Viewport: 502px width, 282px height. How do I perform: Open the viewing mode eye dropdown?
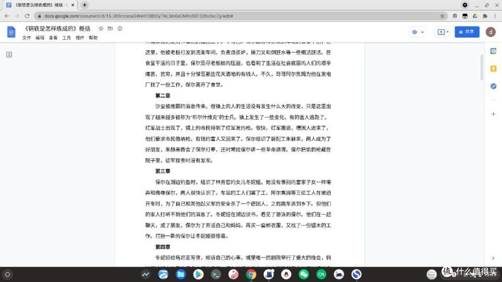pyautogui.click(x=418, y=32)
